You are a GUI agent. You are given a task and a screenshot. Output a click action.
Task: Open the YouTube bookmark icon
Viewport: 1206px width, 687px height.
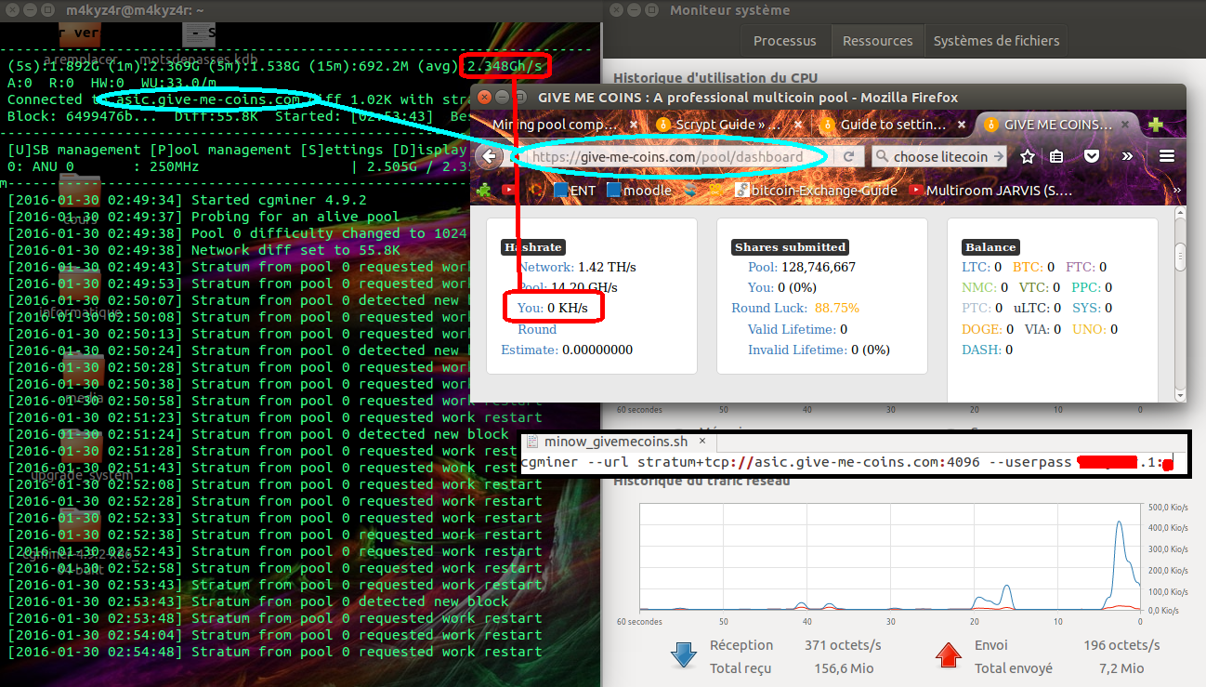tap(509, 190)
